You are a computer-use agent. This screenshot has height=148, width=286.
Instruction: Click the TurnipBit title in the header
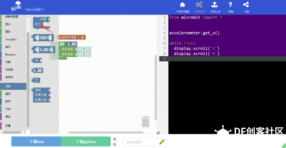coord(34,9)
